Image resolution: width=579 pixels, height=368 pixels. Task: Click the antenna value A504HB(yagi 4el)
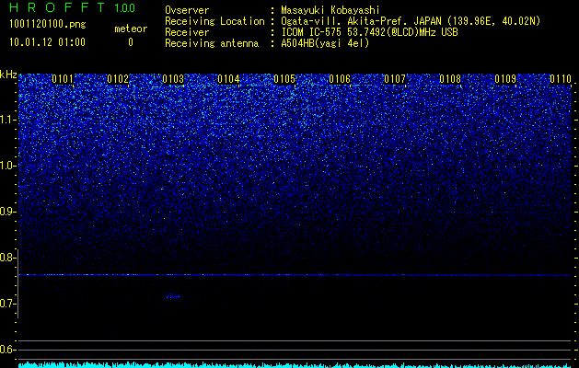click(x=325, y=43)
